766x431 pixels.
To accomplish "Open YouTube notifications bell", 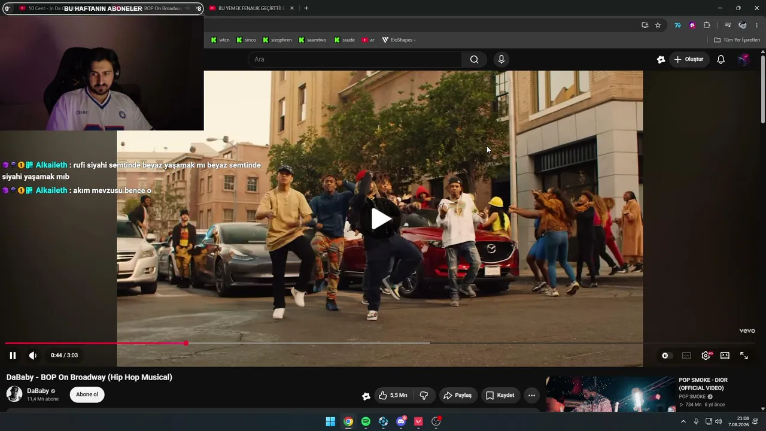I will click(x=721, y=59).
